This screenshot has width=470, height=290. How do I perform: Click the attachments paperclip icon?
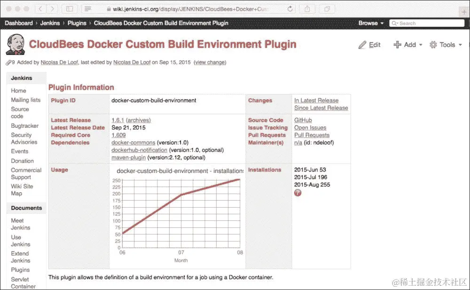pos(8,63)
